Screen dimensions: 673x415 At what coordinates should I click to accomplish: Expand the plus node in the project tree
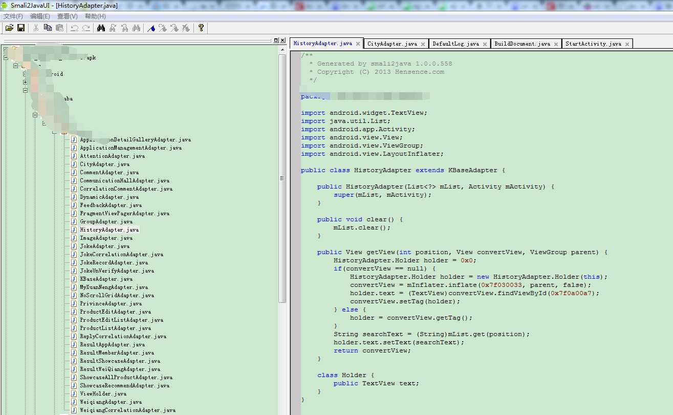[x=25, y=82]
